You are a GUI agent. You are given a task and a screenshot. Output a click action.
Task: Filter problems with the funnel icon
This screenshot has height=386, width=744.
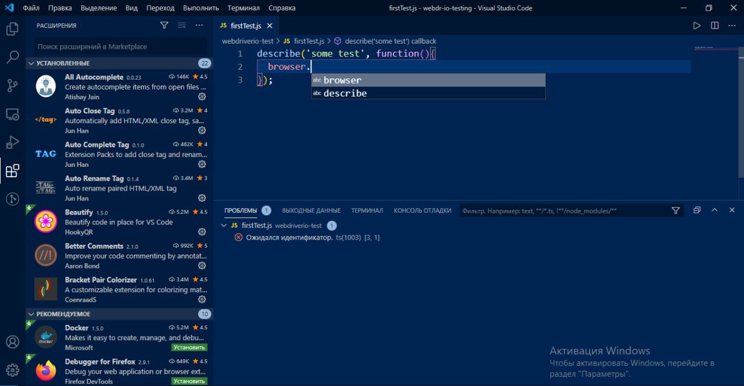tap(675, 210)
